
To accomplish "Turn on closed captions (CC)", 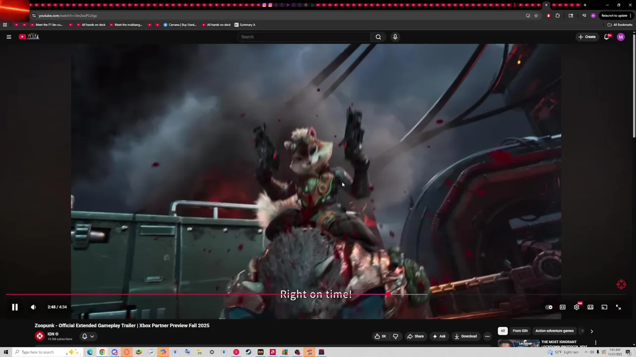I will (562, 307).
